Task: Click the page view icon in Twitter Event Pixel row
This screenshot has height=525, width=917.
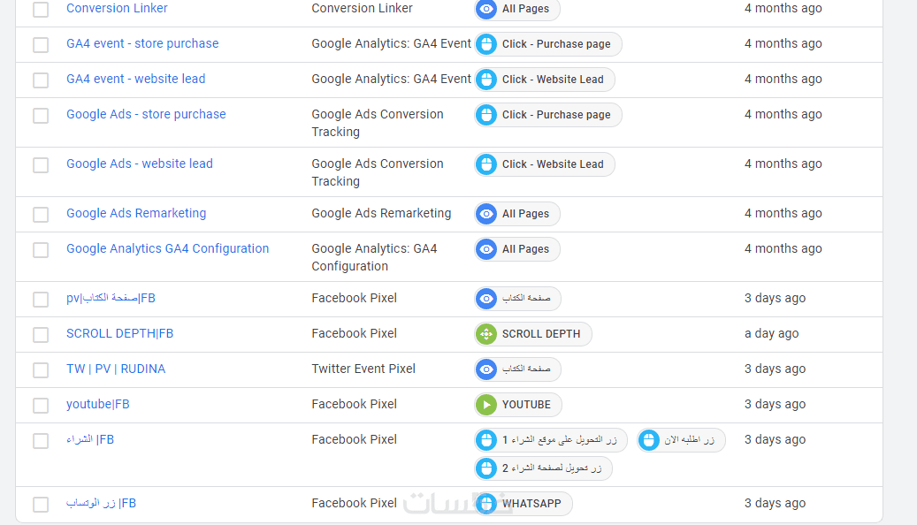Action: [x=486, y=369]
